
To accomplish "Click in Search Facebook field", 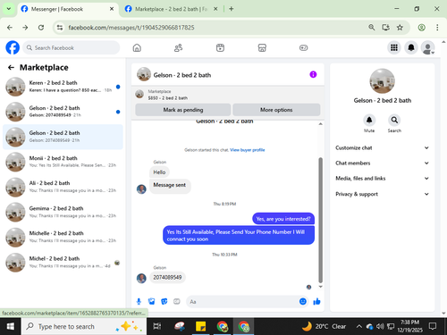I will point(72,47).
